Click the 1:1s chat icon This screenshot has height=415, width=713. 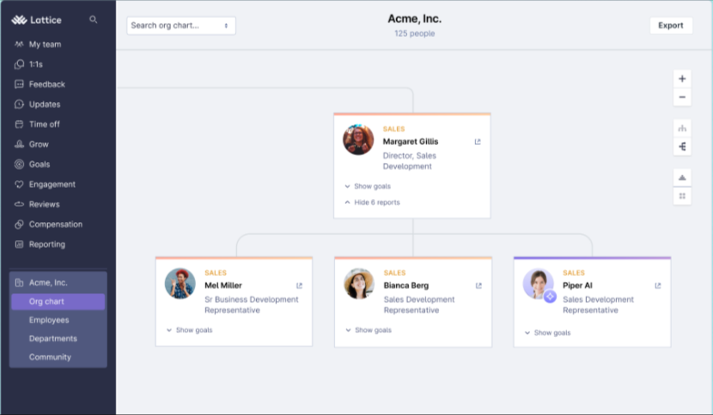19,64
